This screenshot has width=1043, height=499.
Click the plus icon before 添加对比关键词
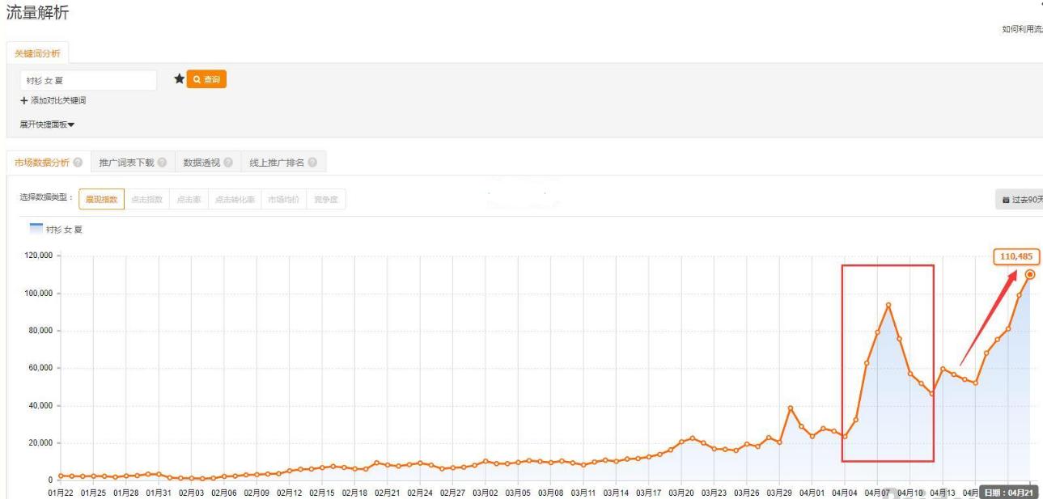click(24, 101)
